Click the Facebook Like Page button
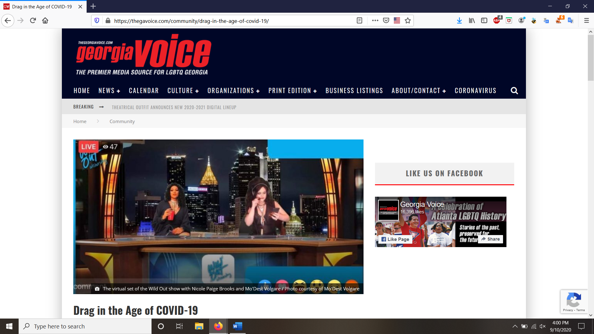Viewport: 594px width, 334px height. coord(395,239)
